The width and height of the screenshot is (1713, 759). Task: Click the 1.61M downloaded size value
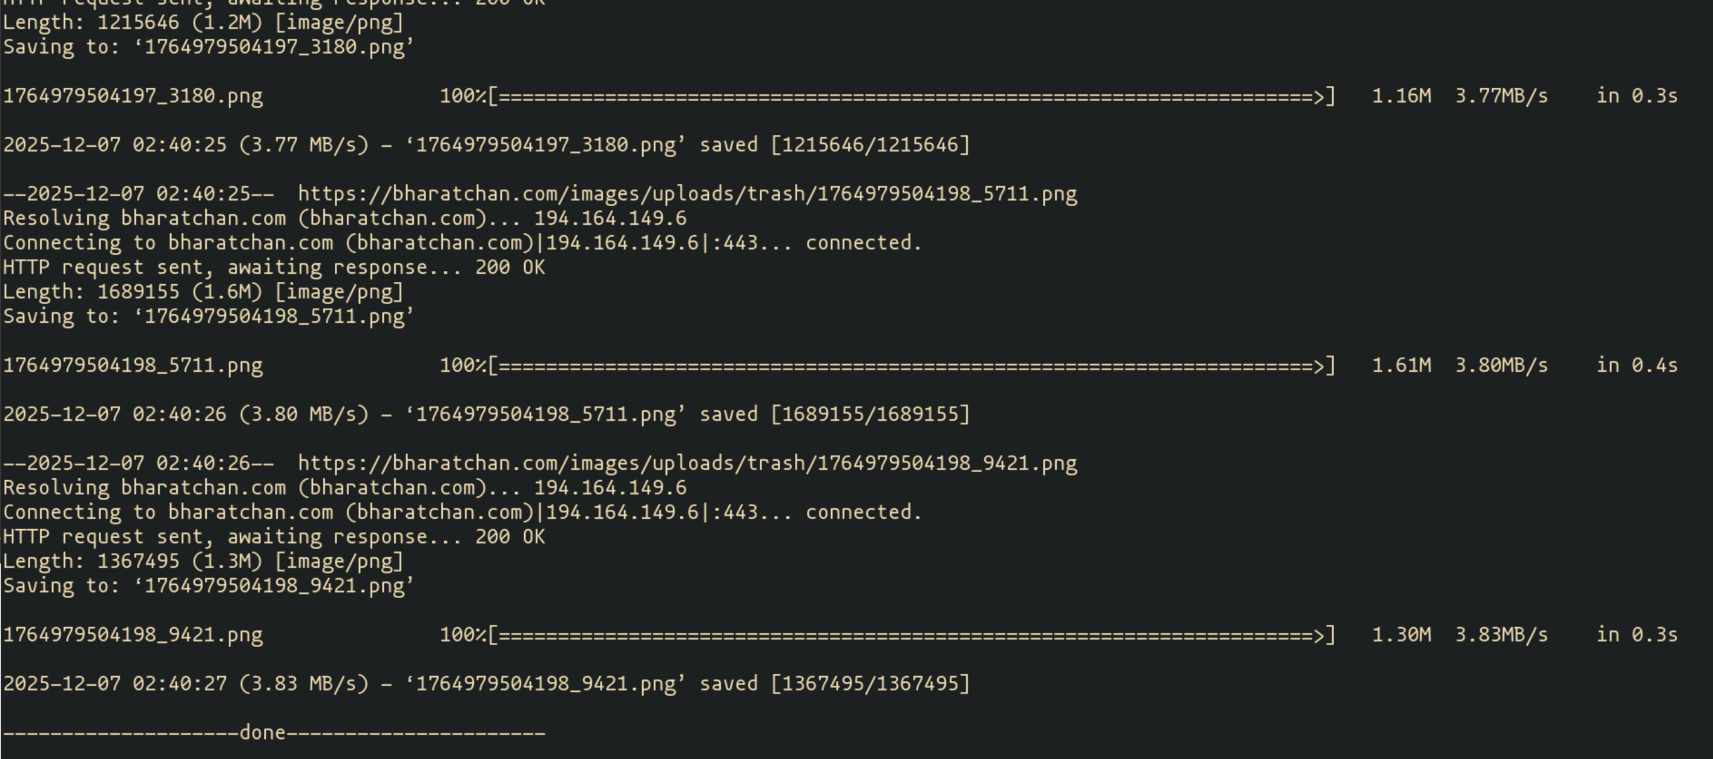[1401, 365]
